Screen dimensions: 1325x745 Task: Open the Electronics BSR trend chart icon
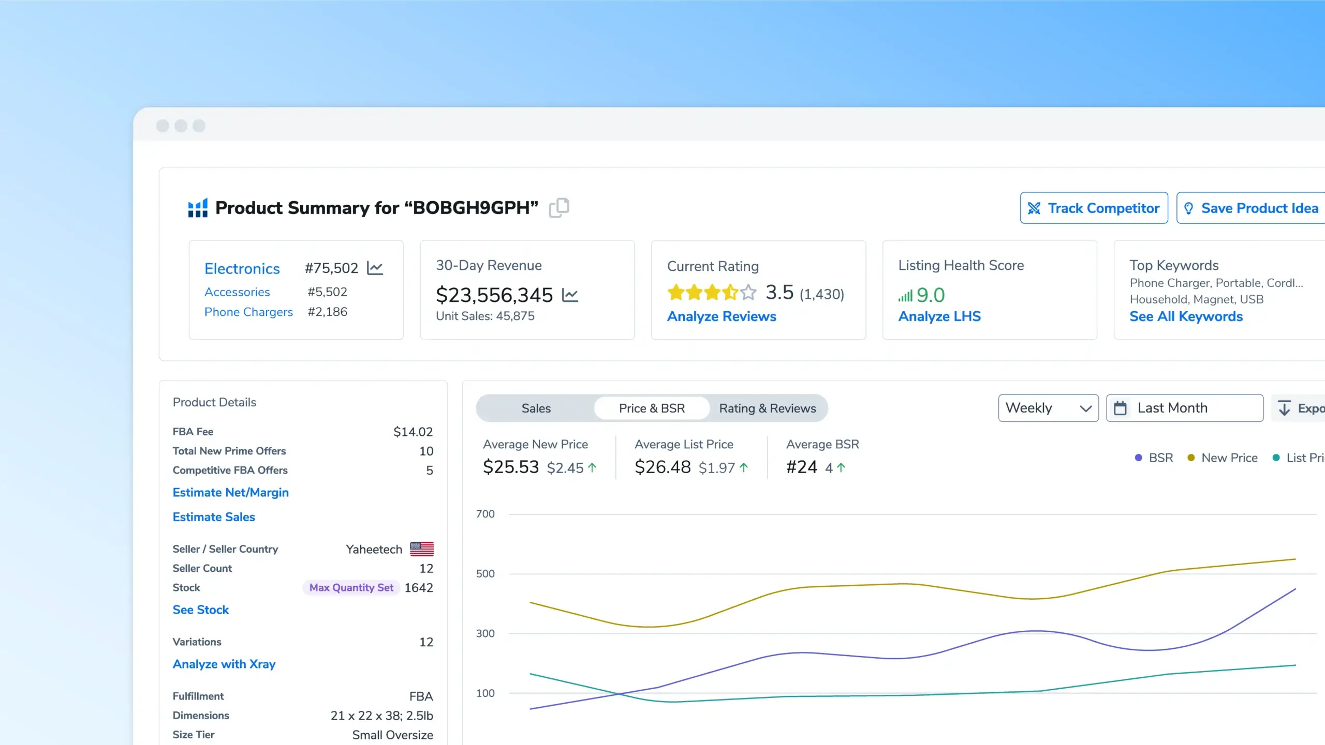point(375,268)
